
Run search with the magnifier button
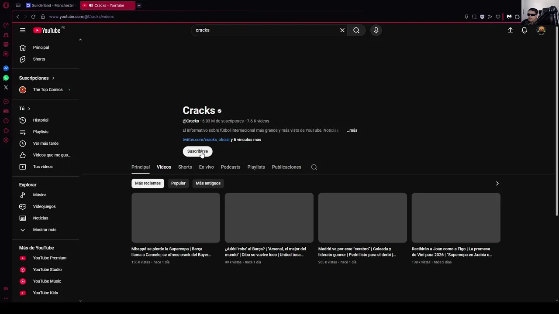pos(356,30)
